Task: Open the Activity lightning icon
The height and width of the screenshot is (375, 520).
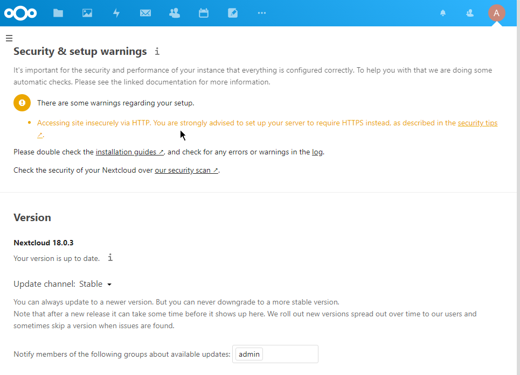Action: (116, 13)
